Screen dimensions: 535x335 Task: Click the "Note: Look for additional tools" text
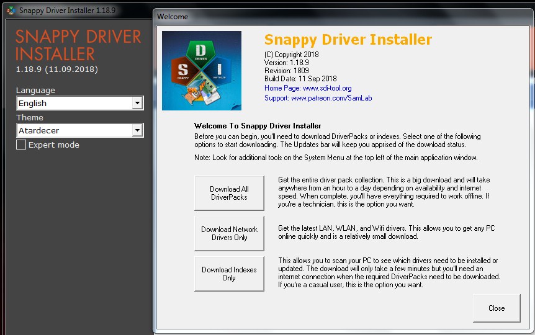336,158
